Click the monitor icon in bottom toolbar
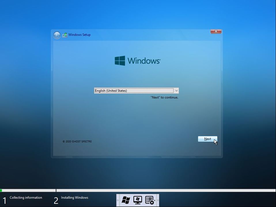276x207 pixels. [138, 200]
